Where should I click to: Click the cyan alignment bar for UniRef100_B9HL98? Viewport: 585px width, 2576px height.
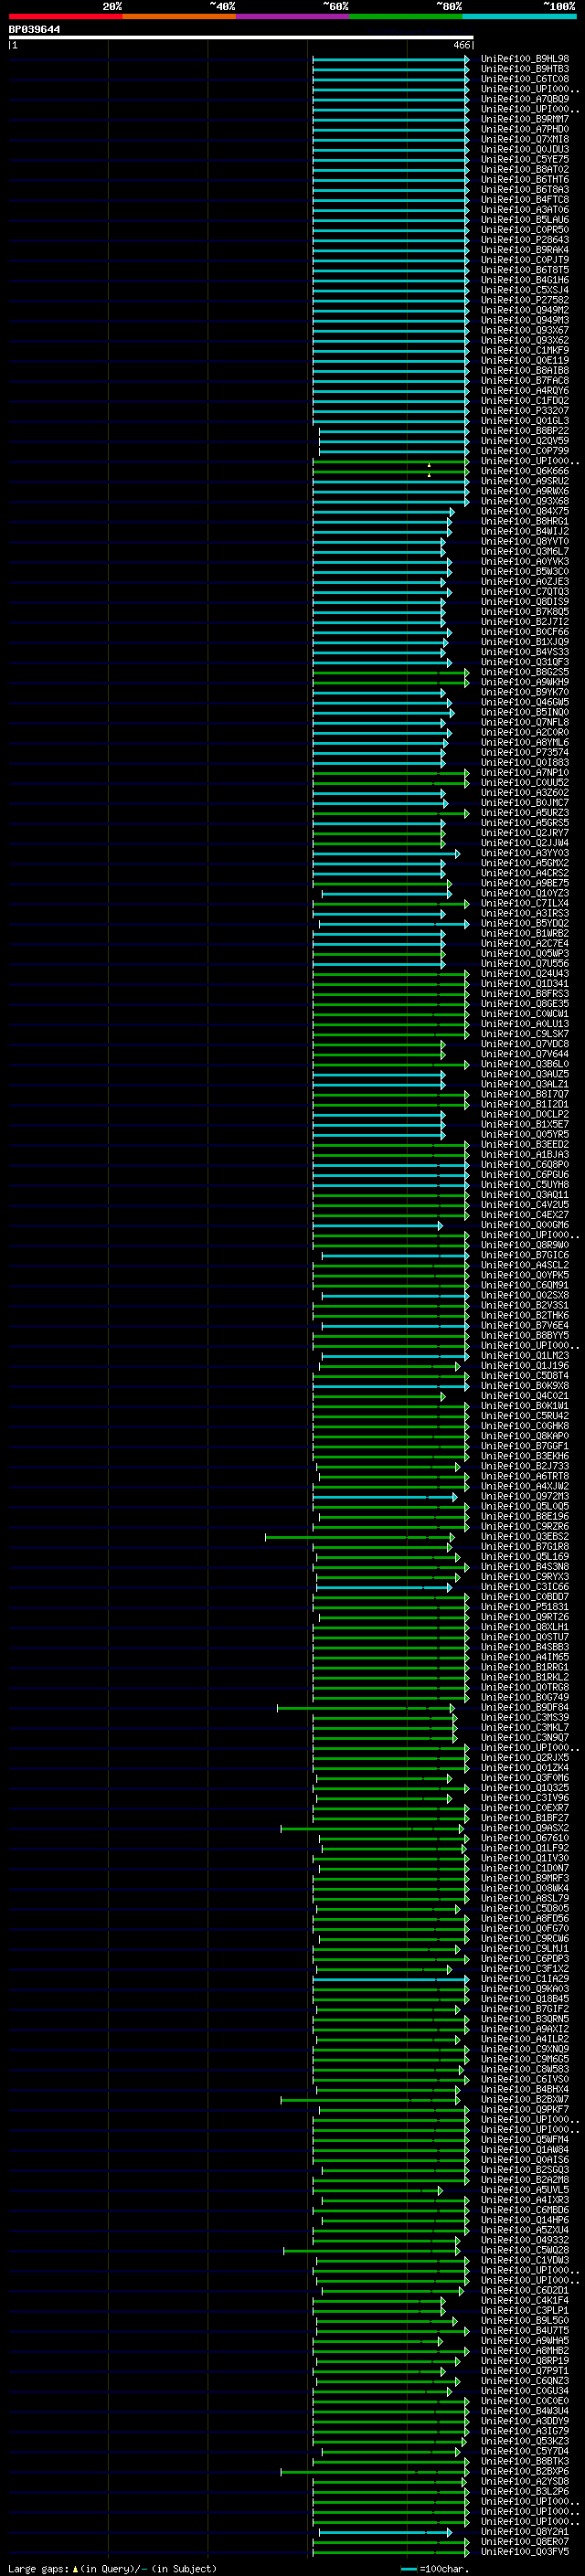[390, 59]
